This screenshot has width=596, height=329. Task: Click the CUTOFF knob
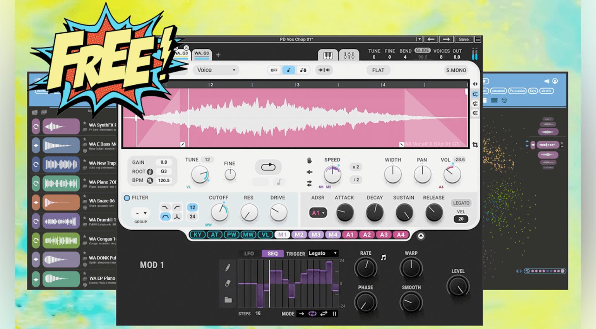[x=219, y=212]
